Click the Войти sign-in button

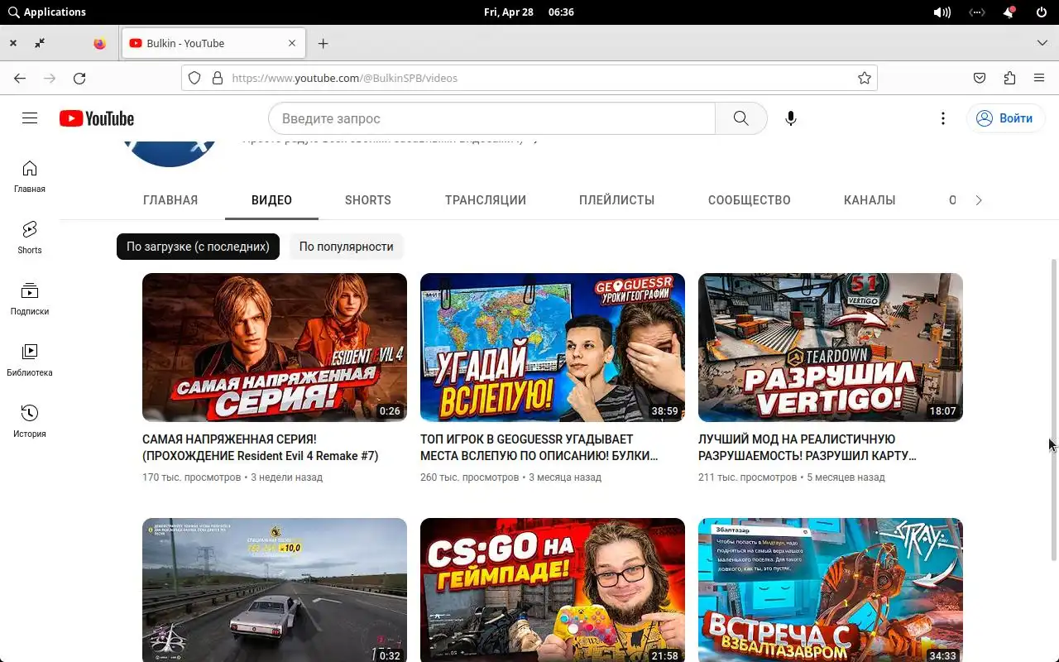(1006, 118)
